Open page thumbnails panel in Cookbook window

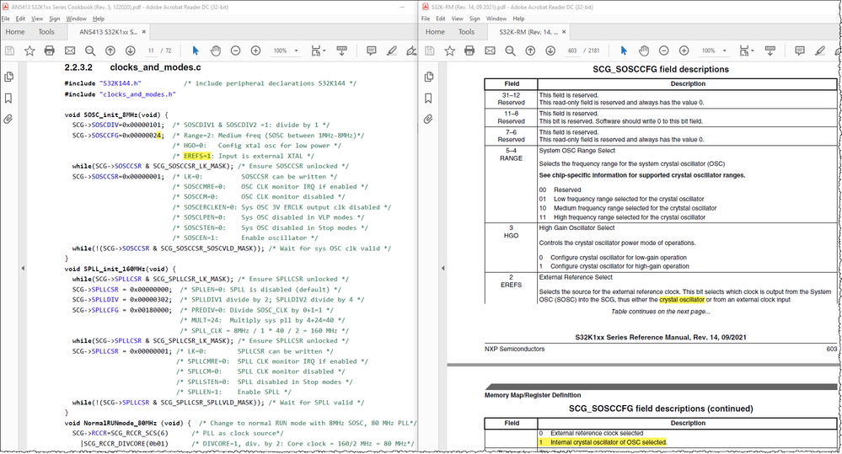point(8,77)
